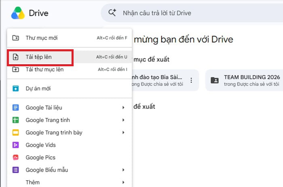Open three-dot menu on Bia Sài card
Viewport: 283px width, 187px height.
coord(191,80)
